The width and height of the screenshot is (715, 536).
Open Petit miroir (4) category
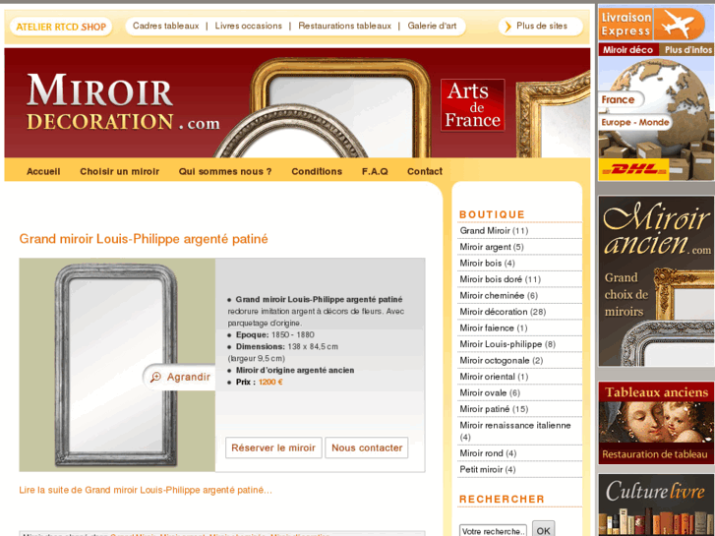[x=488, y=469]
